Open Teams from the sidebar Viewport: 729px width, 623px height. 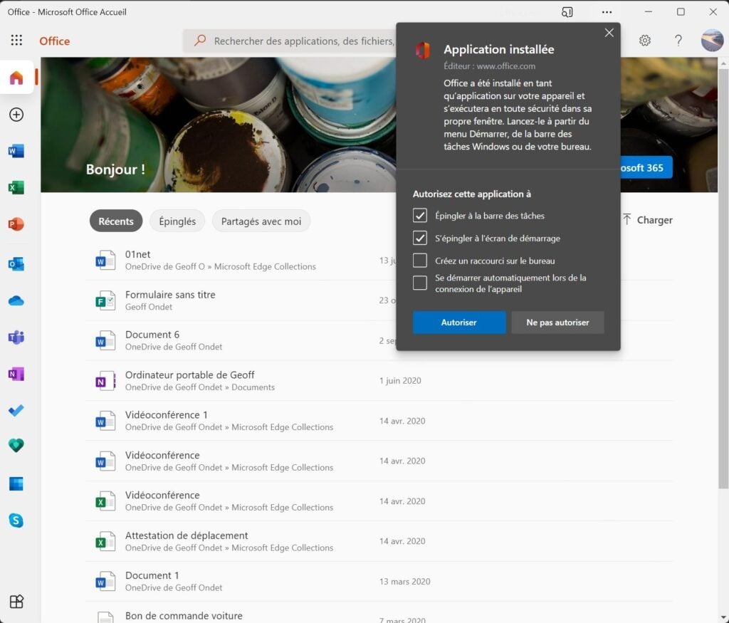coord(16,337)
